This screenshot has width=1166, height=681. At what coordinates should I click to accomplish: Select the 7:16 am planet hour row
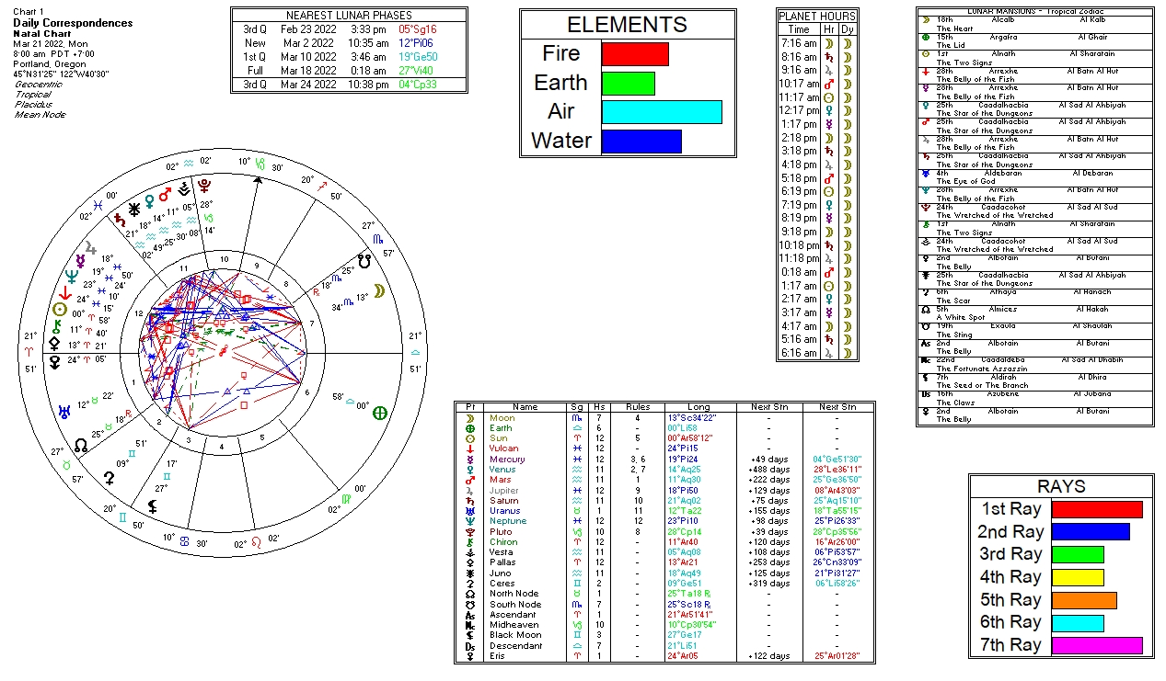[x=817, y=43]
